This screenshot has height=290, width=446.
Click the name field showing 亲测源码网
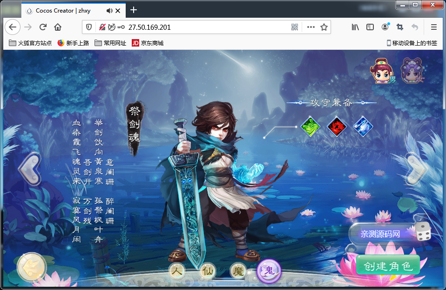382,234
